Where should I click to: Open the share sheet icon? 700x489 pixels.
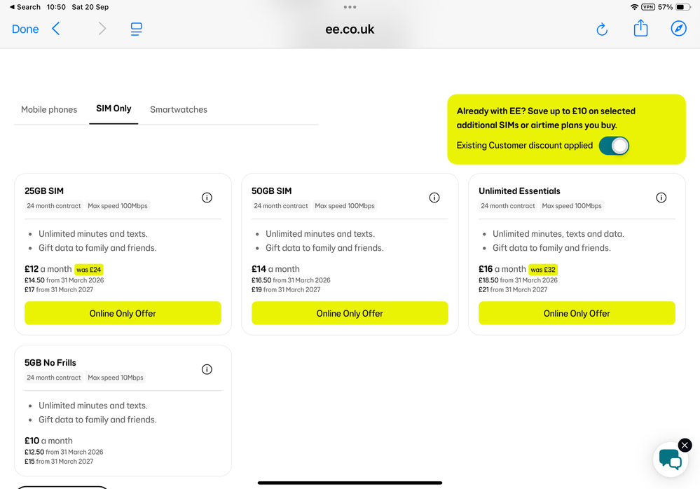[640, 28]
